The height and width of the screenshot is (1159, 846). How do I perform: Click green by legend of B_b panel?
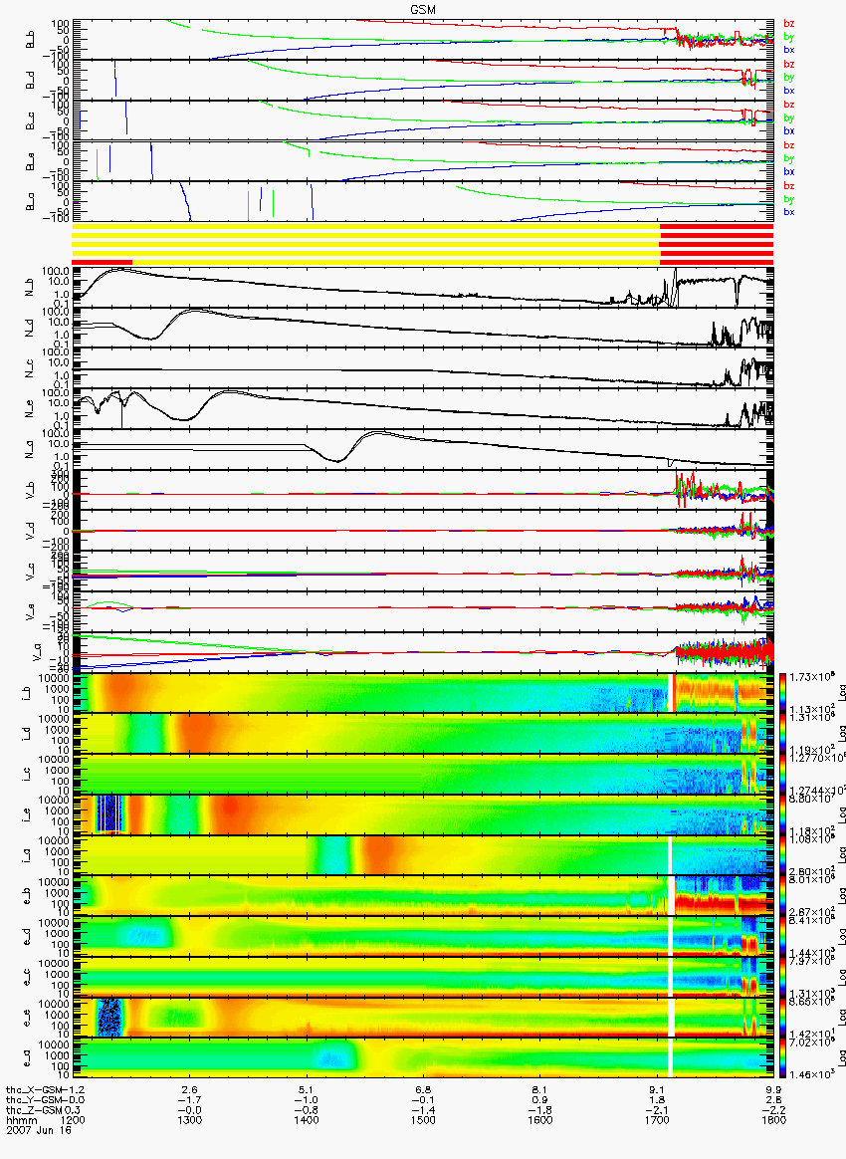point(789,37)
